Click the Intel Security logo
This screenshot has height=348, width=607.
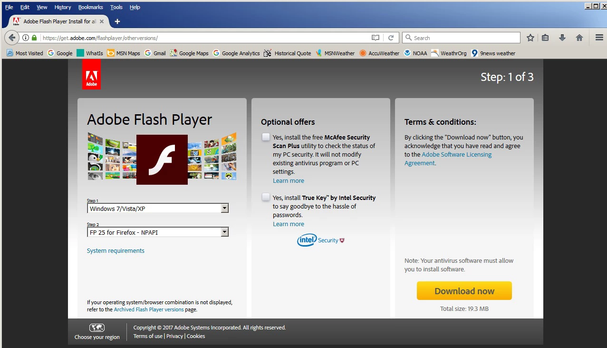(x=321, y=240)
